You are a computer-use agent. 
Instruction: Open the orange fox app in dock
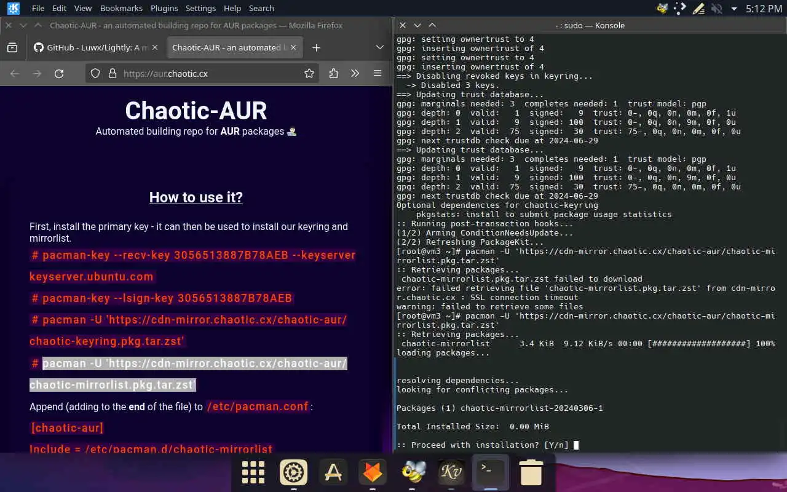pyautogui.click(x=373, y=472)
